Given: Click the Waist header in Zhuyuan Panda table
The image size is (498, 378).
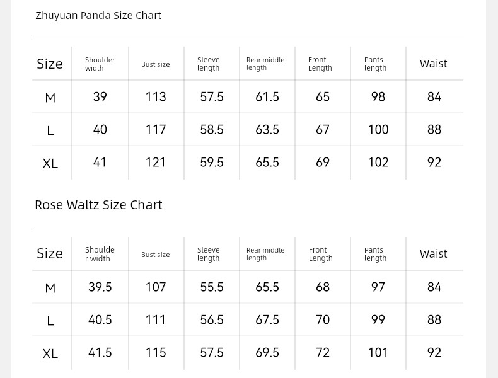Looking at the screenshot, I should 433,64.
